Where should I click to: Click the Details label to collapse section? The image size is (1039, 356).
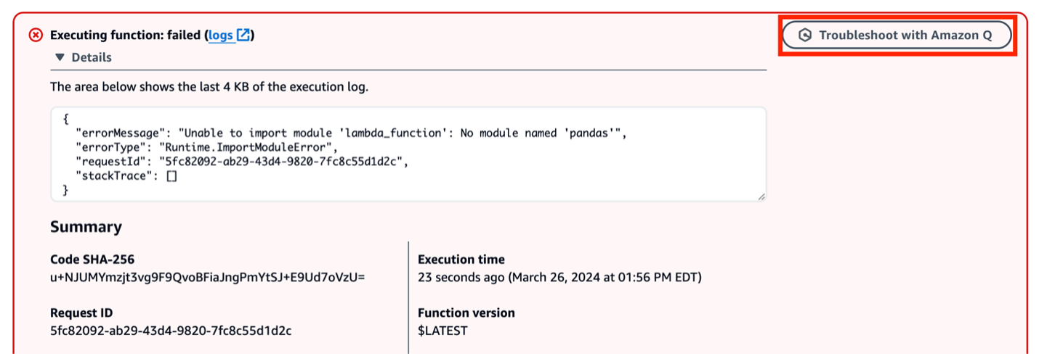point(92,57)
